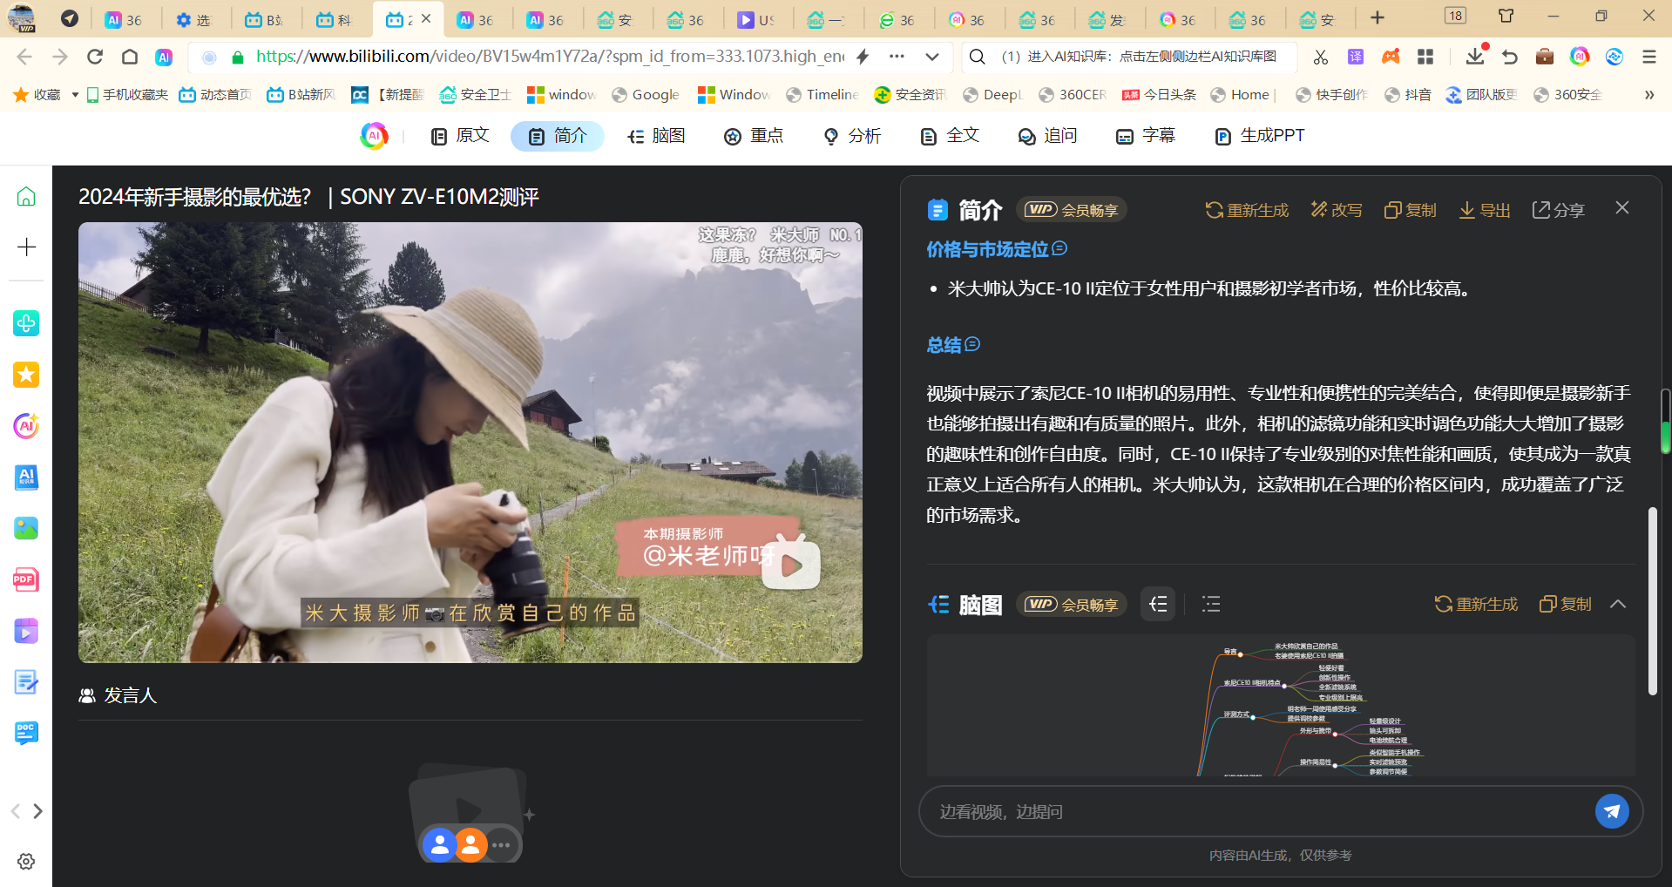The width and height of the screenshot is (1672, 887).
Task: Select the 简介 tab
Action: coord(558,136)
